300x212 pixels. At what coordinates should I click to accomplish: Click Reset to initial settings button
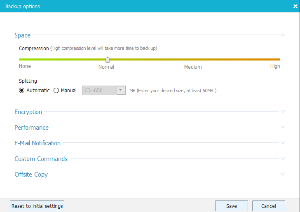[x=37, y=206]
